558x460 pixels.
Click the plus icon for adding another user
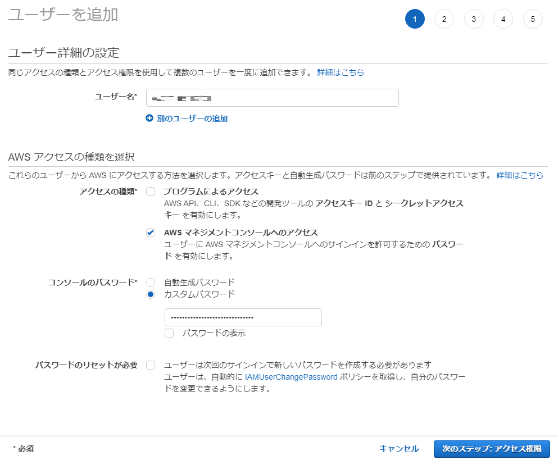pos(149,118)
